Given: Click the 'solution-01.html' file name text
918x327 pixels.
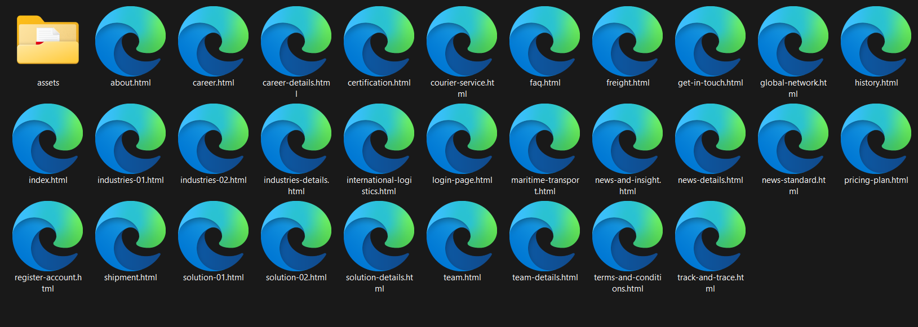Looking at the screenshot, I should pos(214,277).
